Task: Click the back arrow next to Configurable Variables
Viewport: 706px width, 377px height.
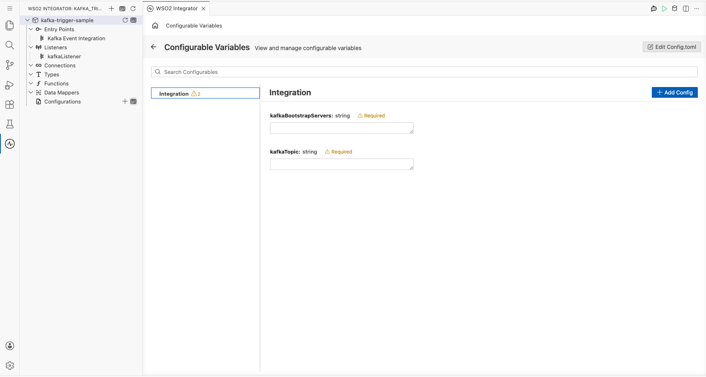Action: click(154, 47)
